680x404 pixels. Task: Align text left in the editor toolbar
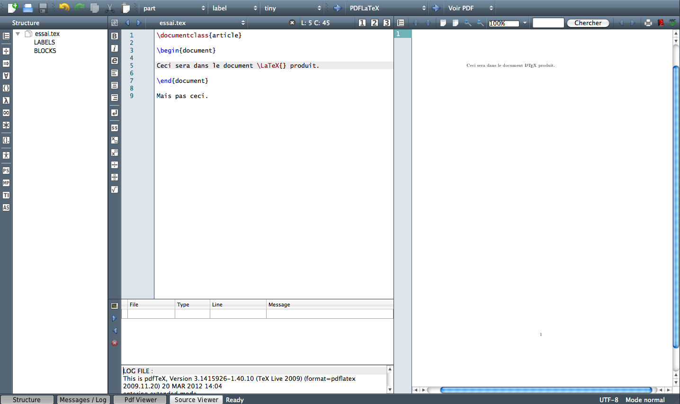pyautogui.click(x=115, y=73)
